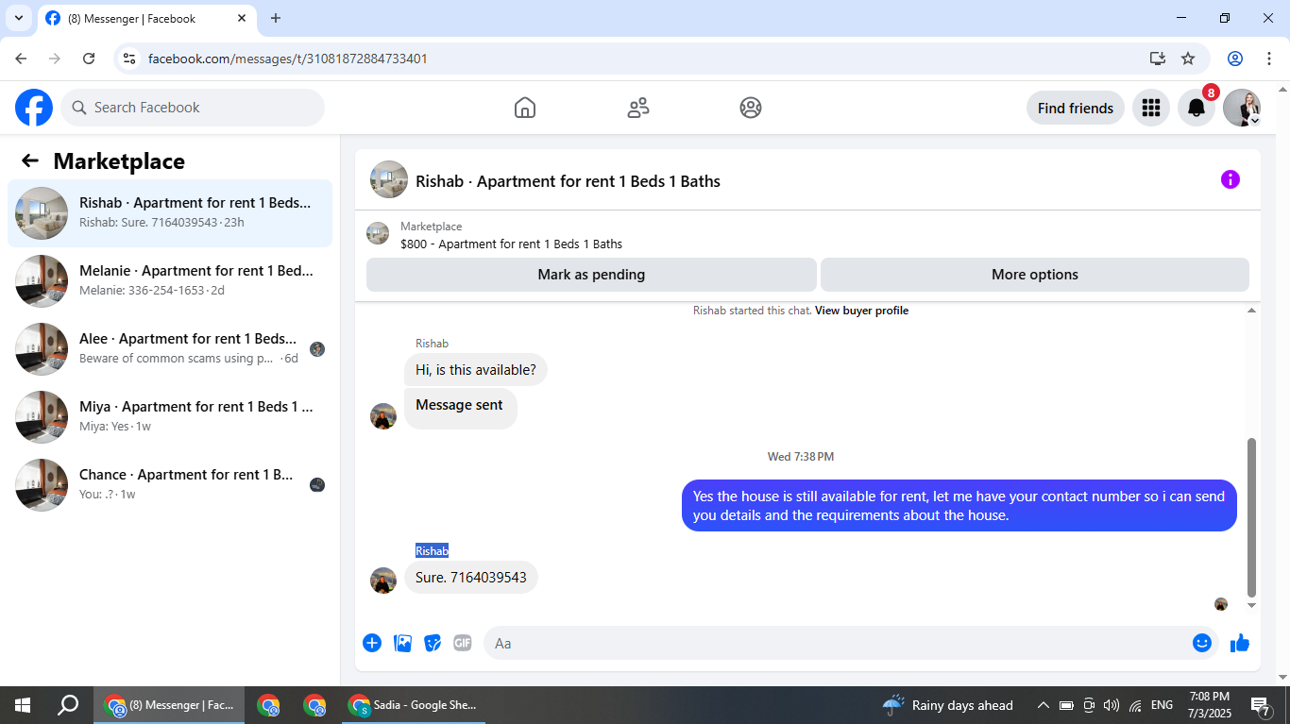Select Rishab conversation in the list
Viewport: 1290px width, 724px height.
170,213
